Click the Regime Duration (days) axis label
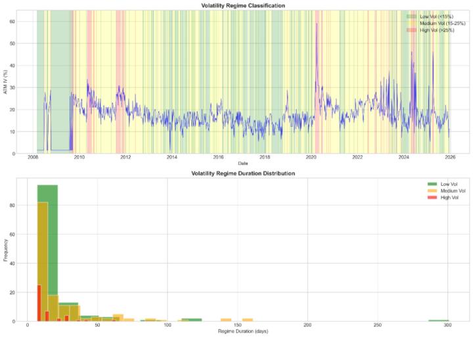 point(243,331)
